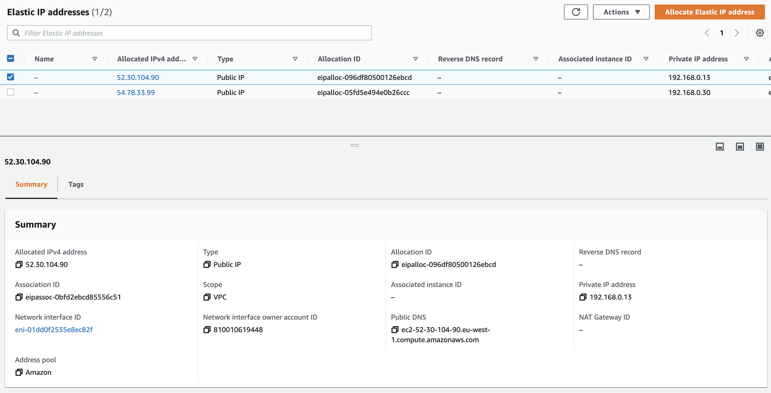This screenshot has height=393, width=771.
Task: Sort by the Allocation ID column arrow
Action: coord(415,59)
